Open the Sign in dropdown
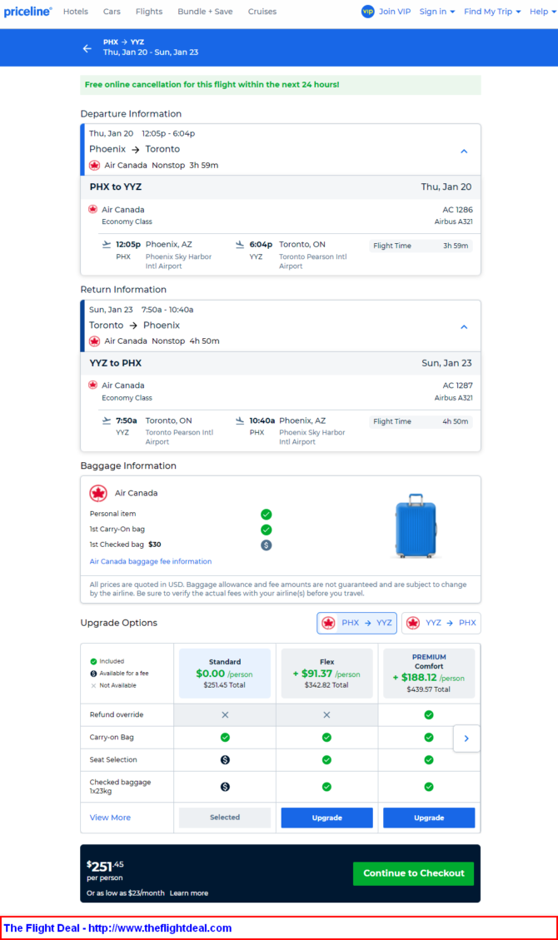Image resolution: width=558 pixels, height=940 pixels. point(437,12)
